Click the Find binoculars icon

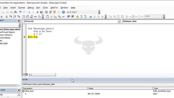(x=15, y=12)
